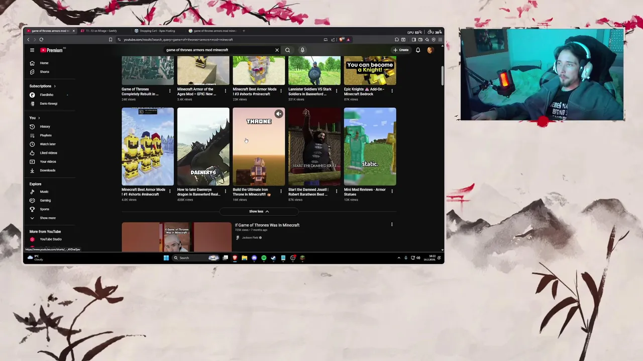The height and width of the screenshot is (361, 643).
Task: Show hidden system tray icons
Action: 399,258
